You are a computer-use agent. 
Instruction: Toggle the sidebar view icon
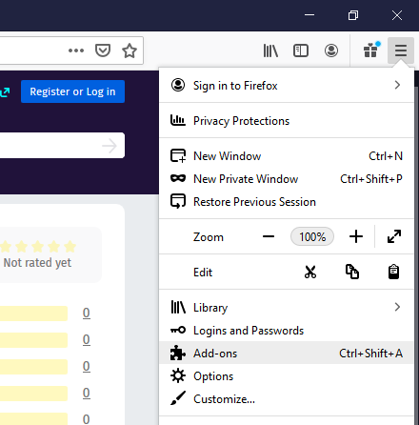click(301, 51)
